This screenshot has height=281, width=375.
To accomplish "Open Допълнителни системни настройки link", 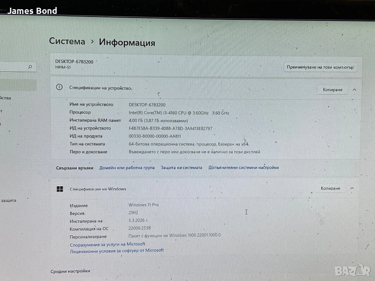I will coord(244,168).
